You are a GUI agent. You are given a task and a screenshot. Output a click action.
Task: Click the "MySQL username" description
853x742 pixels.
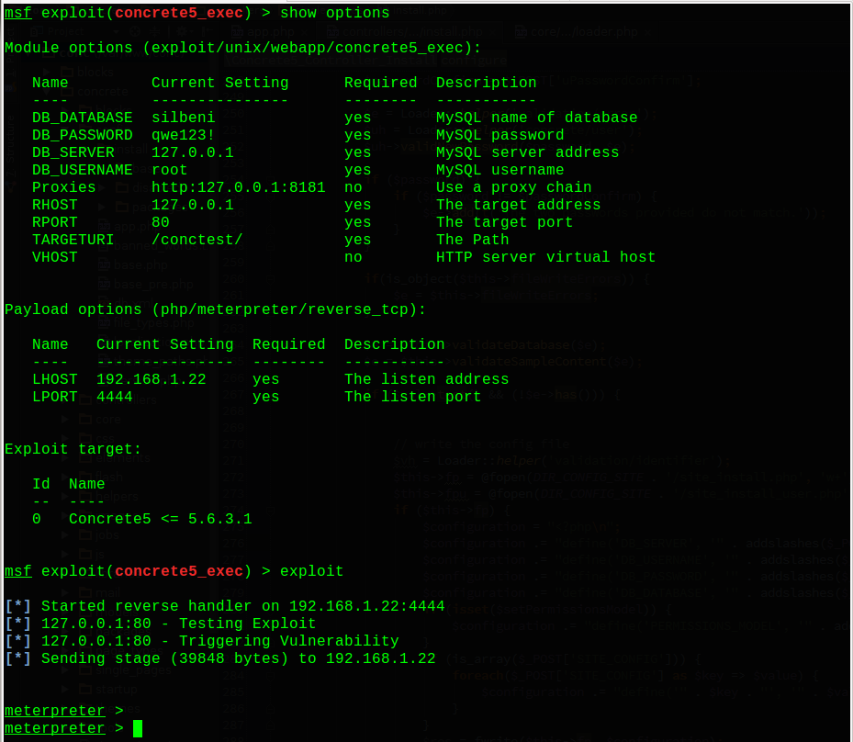499,170
